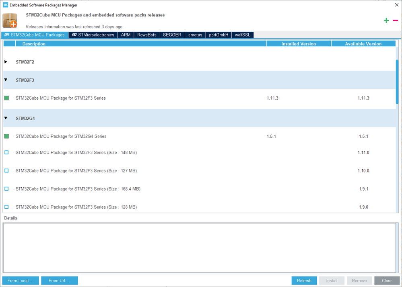Switch to STM32Cube MCU Packages tab
Image resolution: width=402 pixels, height=287 pixels.
(x=35, y=35)
